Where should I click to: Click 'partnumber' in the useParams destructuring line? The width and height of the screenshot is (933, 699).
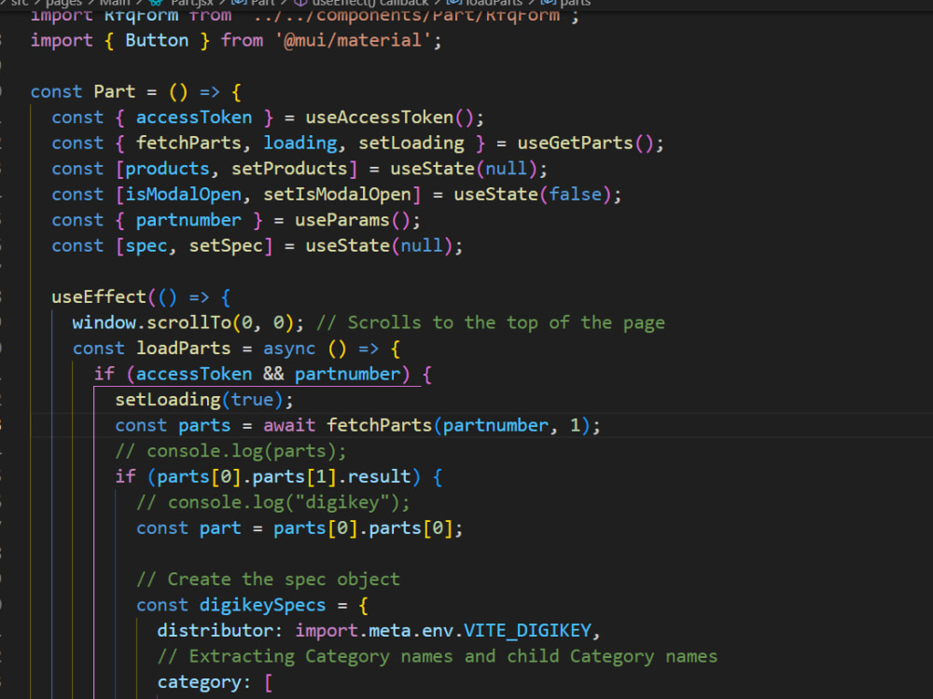pyautogui.click(x=188, y=220)
